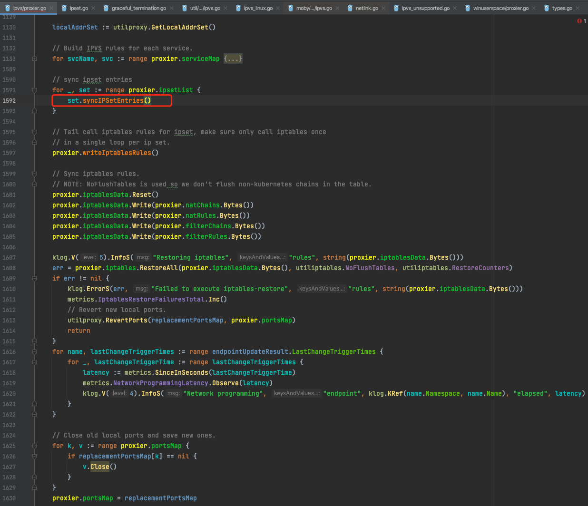This screenshot has height=506, width=588.
Task: Collapse the ipsetList for loop at line 1591
Action: pyautogui.click(x=34, y=90)
